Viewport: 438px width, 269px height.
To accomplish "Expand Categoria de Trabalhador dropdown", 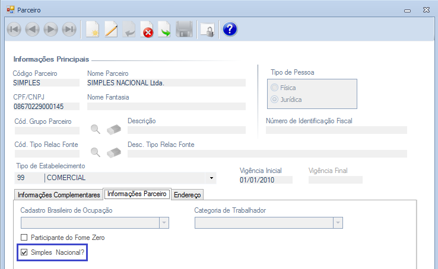I will pos(338,223).
